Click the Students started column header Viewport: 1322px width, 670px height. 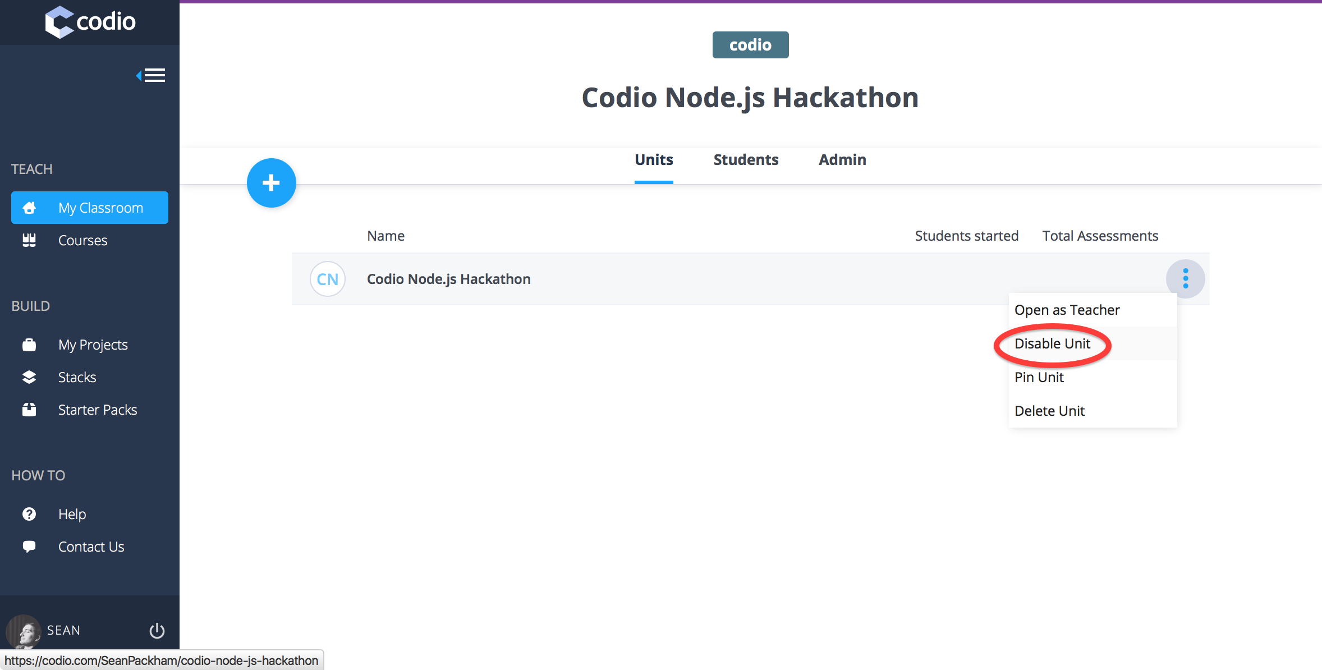coord(966,236)
